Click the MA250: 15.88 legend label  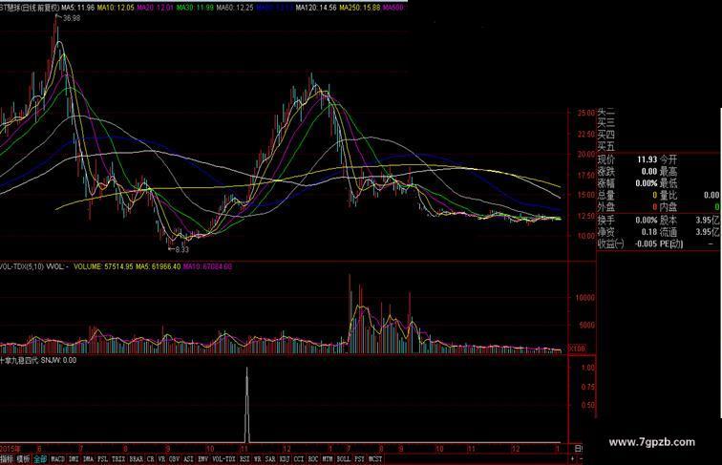[360, 8]
